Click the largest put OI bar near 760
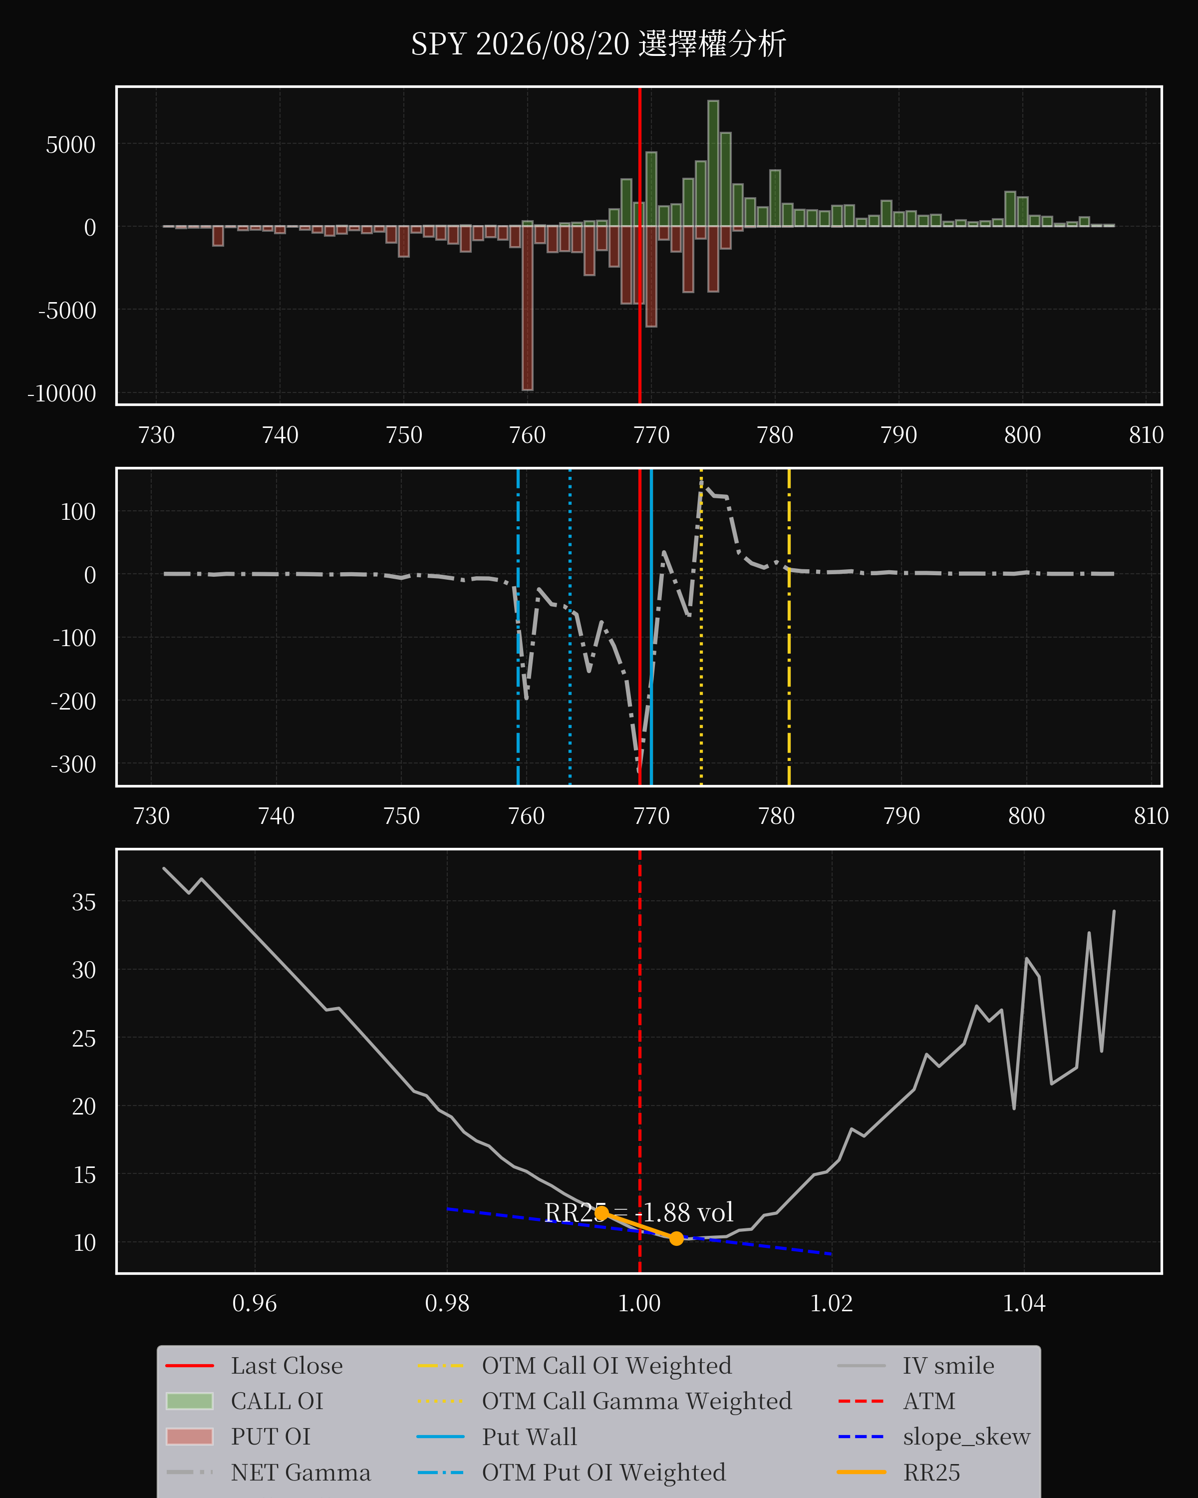The height and width of the screenshot is (1498, 1198). [x=527, y=308]
